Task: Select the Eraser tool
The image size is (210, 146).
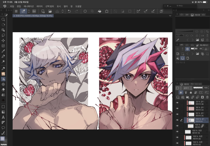Action: (x=3, y=89)
